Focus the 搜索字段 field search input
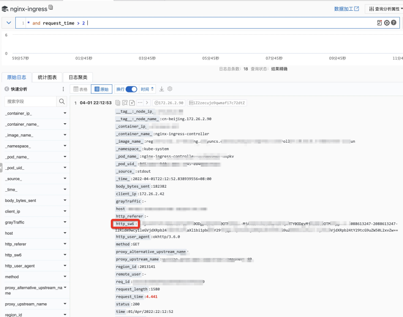Image resolution: width=403 pixels, height=317 pixels. click(30, 101)
